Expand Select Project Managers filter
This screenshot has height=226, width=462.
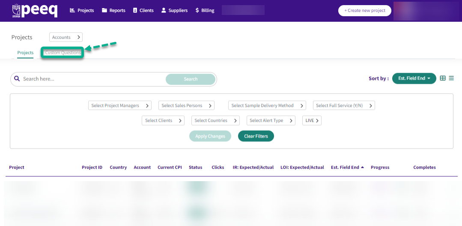119,106
